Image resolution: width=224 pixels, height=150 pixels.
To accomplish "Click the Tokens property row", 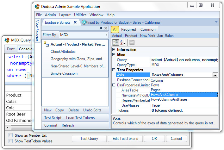I will [x=167, y=110].
